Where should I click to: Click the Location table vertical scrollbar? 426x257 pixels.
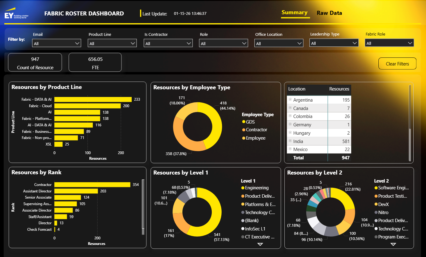pos(410,107)
